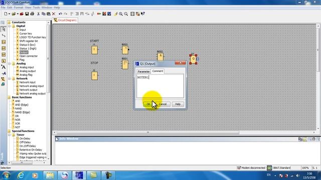321x180 pixels.
Task: Select Network output in the tree
Action: [28, 90]
